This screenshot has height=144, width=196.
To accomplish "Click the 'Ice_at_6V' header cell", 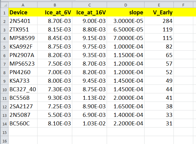I will tap(55, 12).
